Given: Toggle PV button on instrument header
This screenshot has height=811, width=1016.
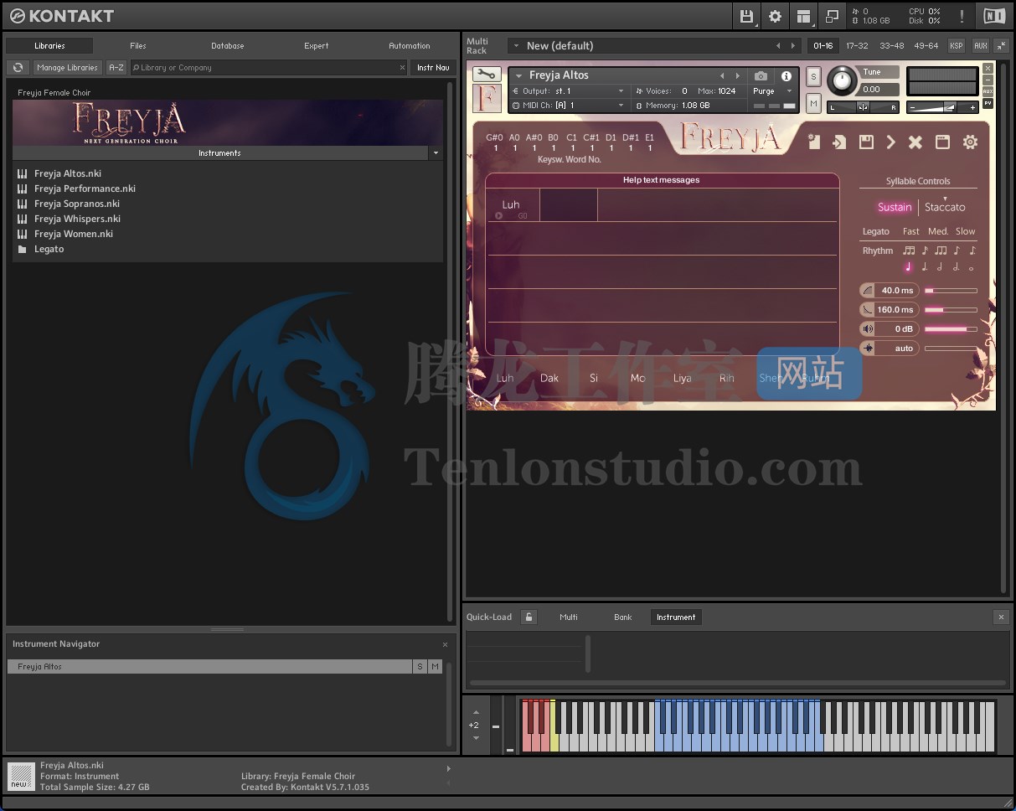Looking at the screenshot, I should [x=988, y=103].
